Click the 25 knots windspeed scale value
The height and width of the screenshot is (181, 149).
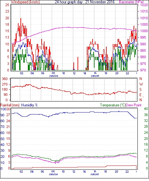pyautogui.click(x=7, y=5)
